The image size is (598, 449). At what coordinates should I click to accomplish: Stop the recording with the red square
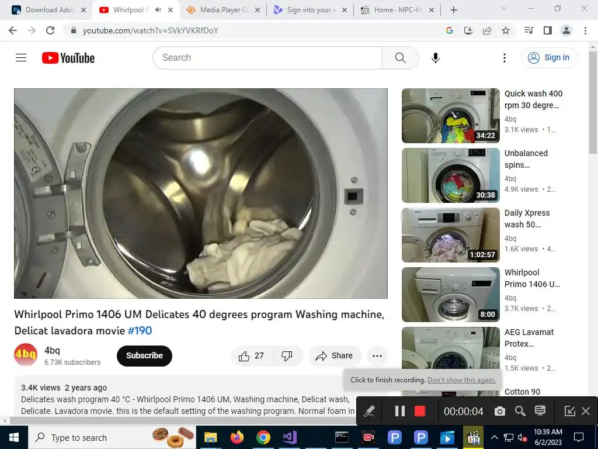tap(419, 411)
